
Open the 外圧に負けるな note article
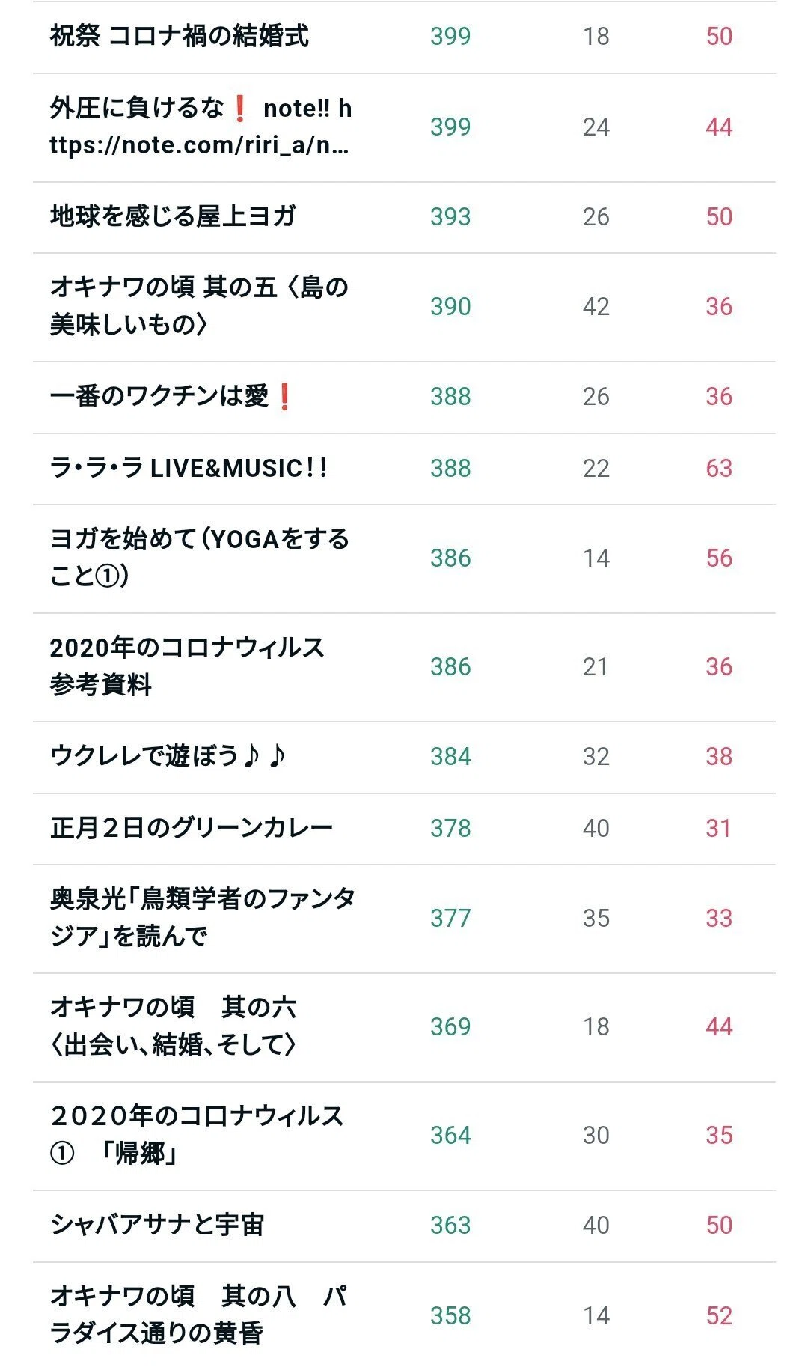point(201,127)
